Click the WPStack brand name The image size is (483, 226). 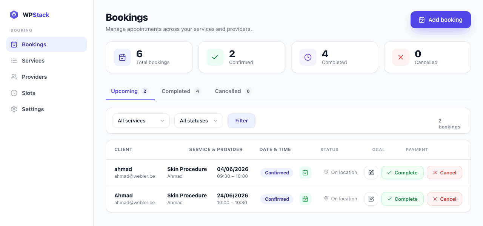[x=36, y=15]
